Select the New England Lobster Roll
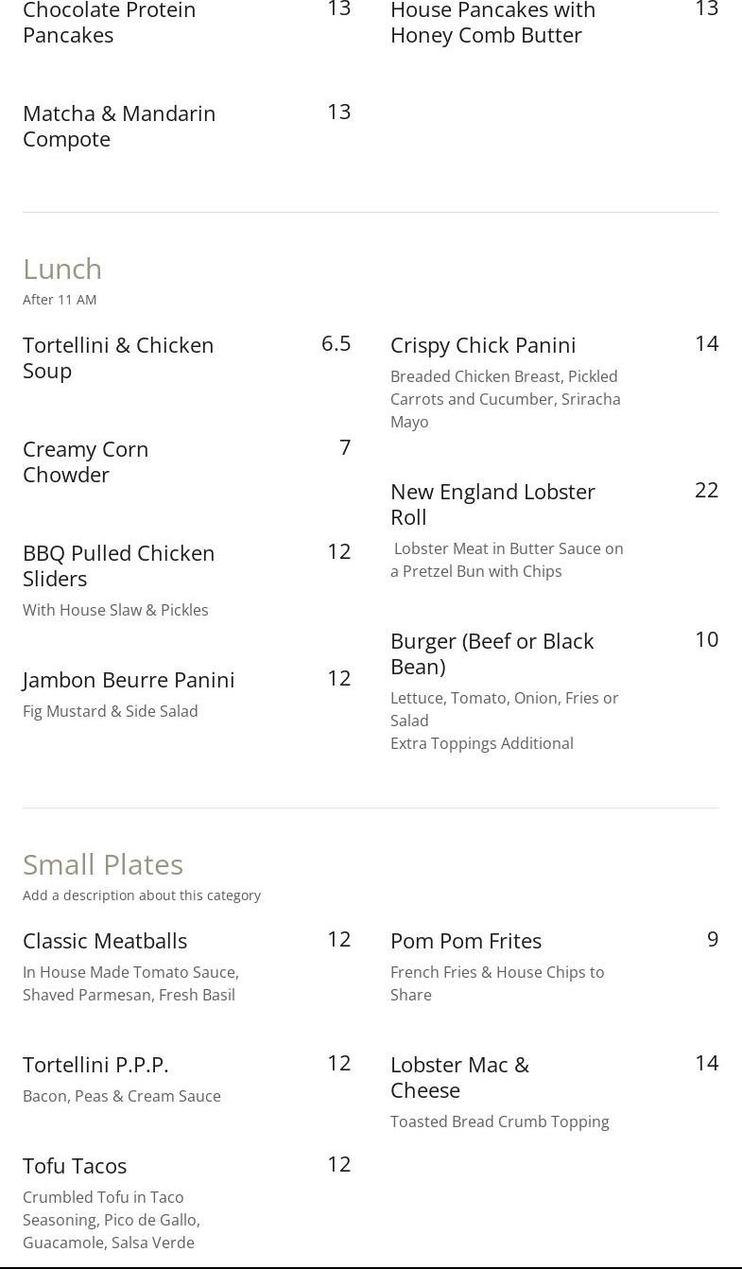742x1269 pixels. (x=492, y=504)
